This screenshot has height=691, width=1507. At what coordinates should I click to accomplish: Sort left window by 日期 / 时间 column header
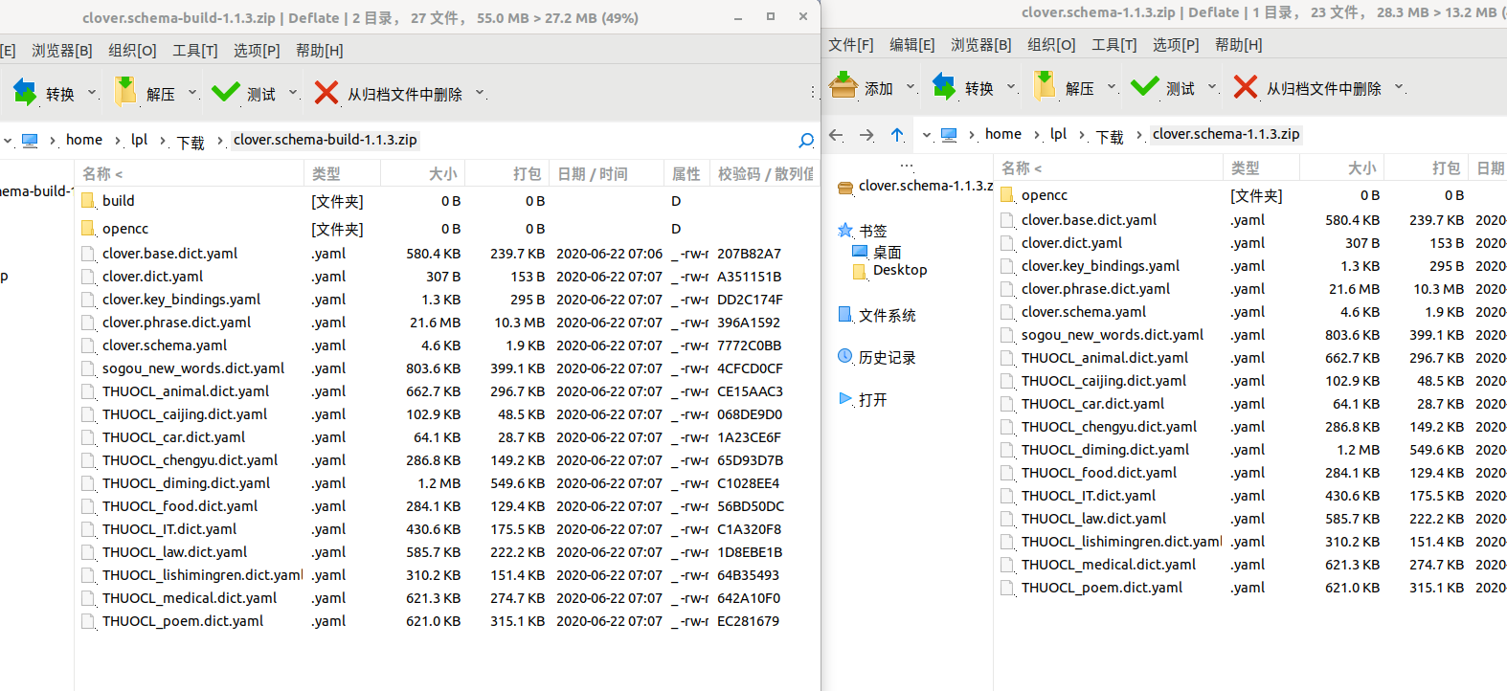606,173
